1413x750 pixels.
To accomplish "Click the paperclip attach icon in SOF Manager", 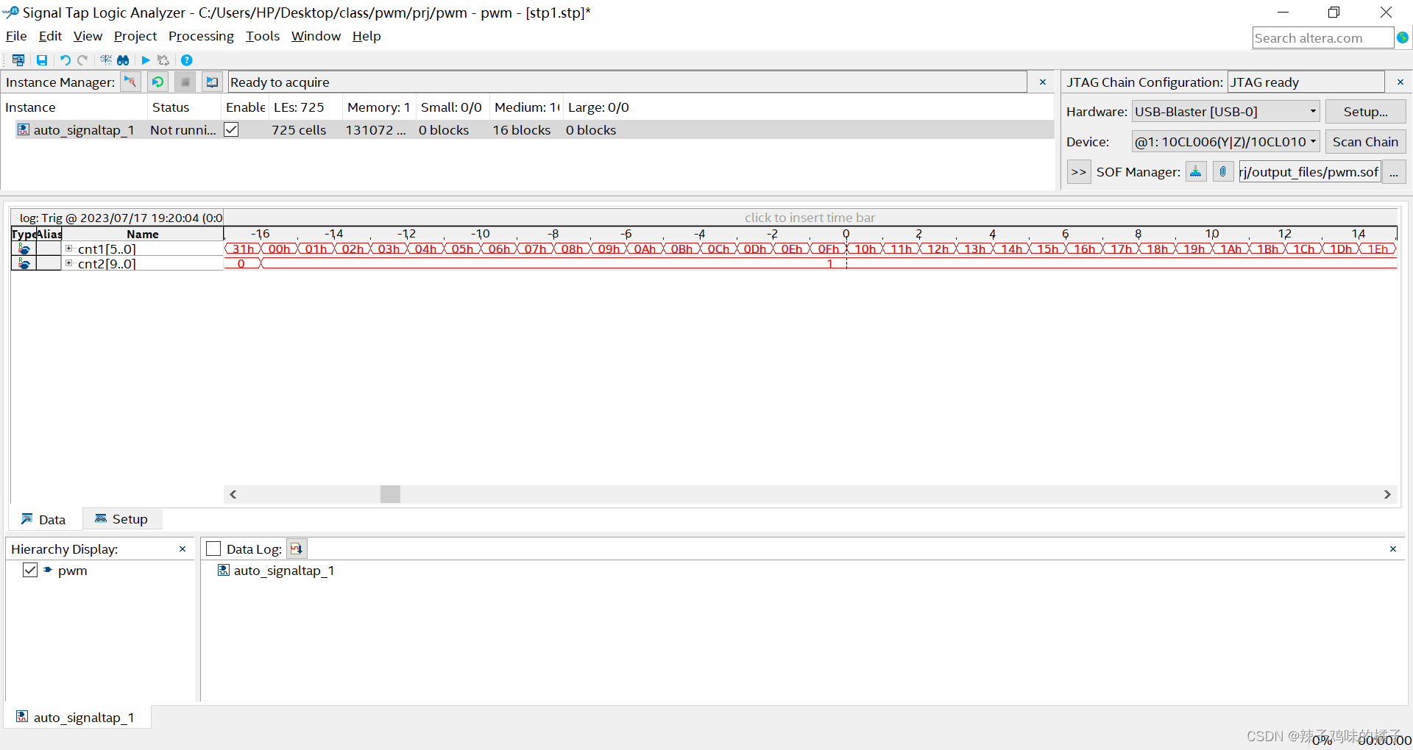I will 1222,171.
